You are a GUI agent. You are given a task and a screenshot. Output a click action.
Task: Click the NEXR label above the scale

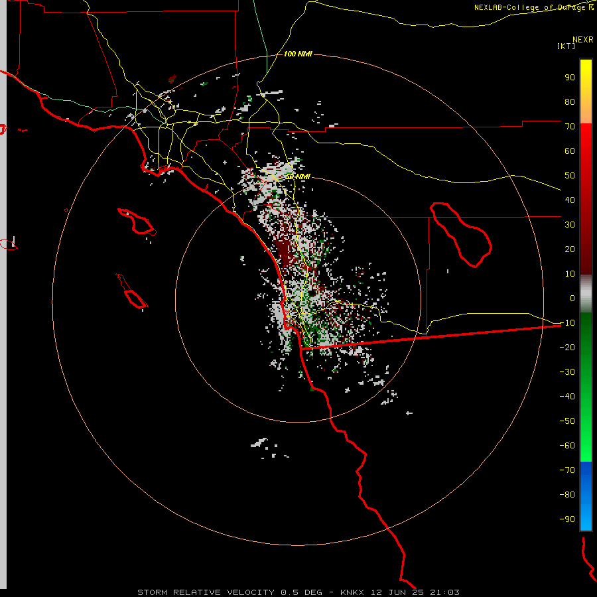pos(583,40)
